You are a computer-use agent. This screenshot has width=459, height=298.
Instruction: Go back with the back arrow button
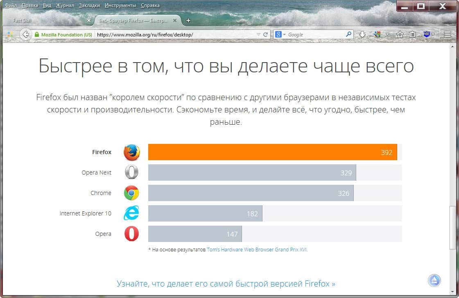[26, 34]
